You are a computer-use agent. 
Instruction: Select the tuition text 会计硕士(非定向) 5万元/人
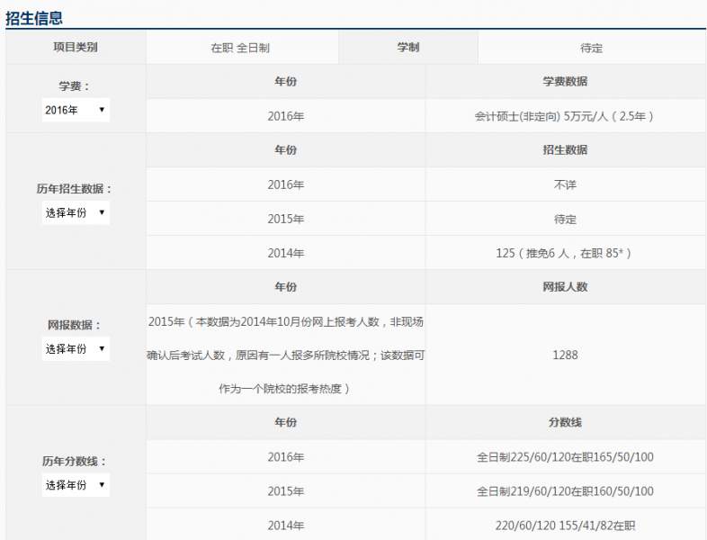click(541, 116)
